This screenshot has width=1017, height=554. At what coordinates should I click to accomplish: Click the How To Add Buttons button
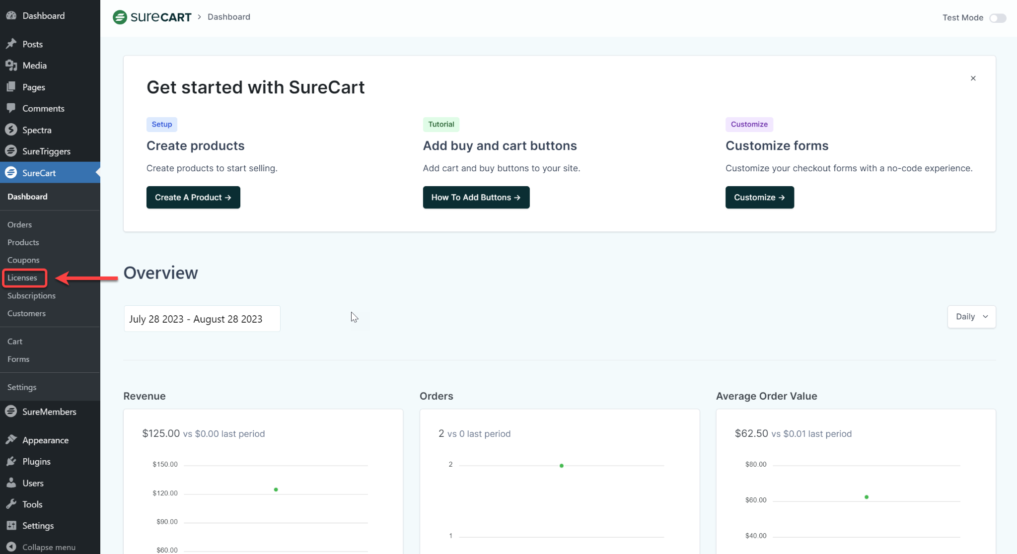(x=475, y=197)
